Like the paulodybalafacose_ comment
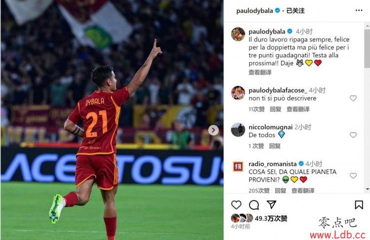This screenshot has height=240, width=370. click(353, 98)
